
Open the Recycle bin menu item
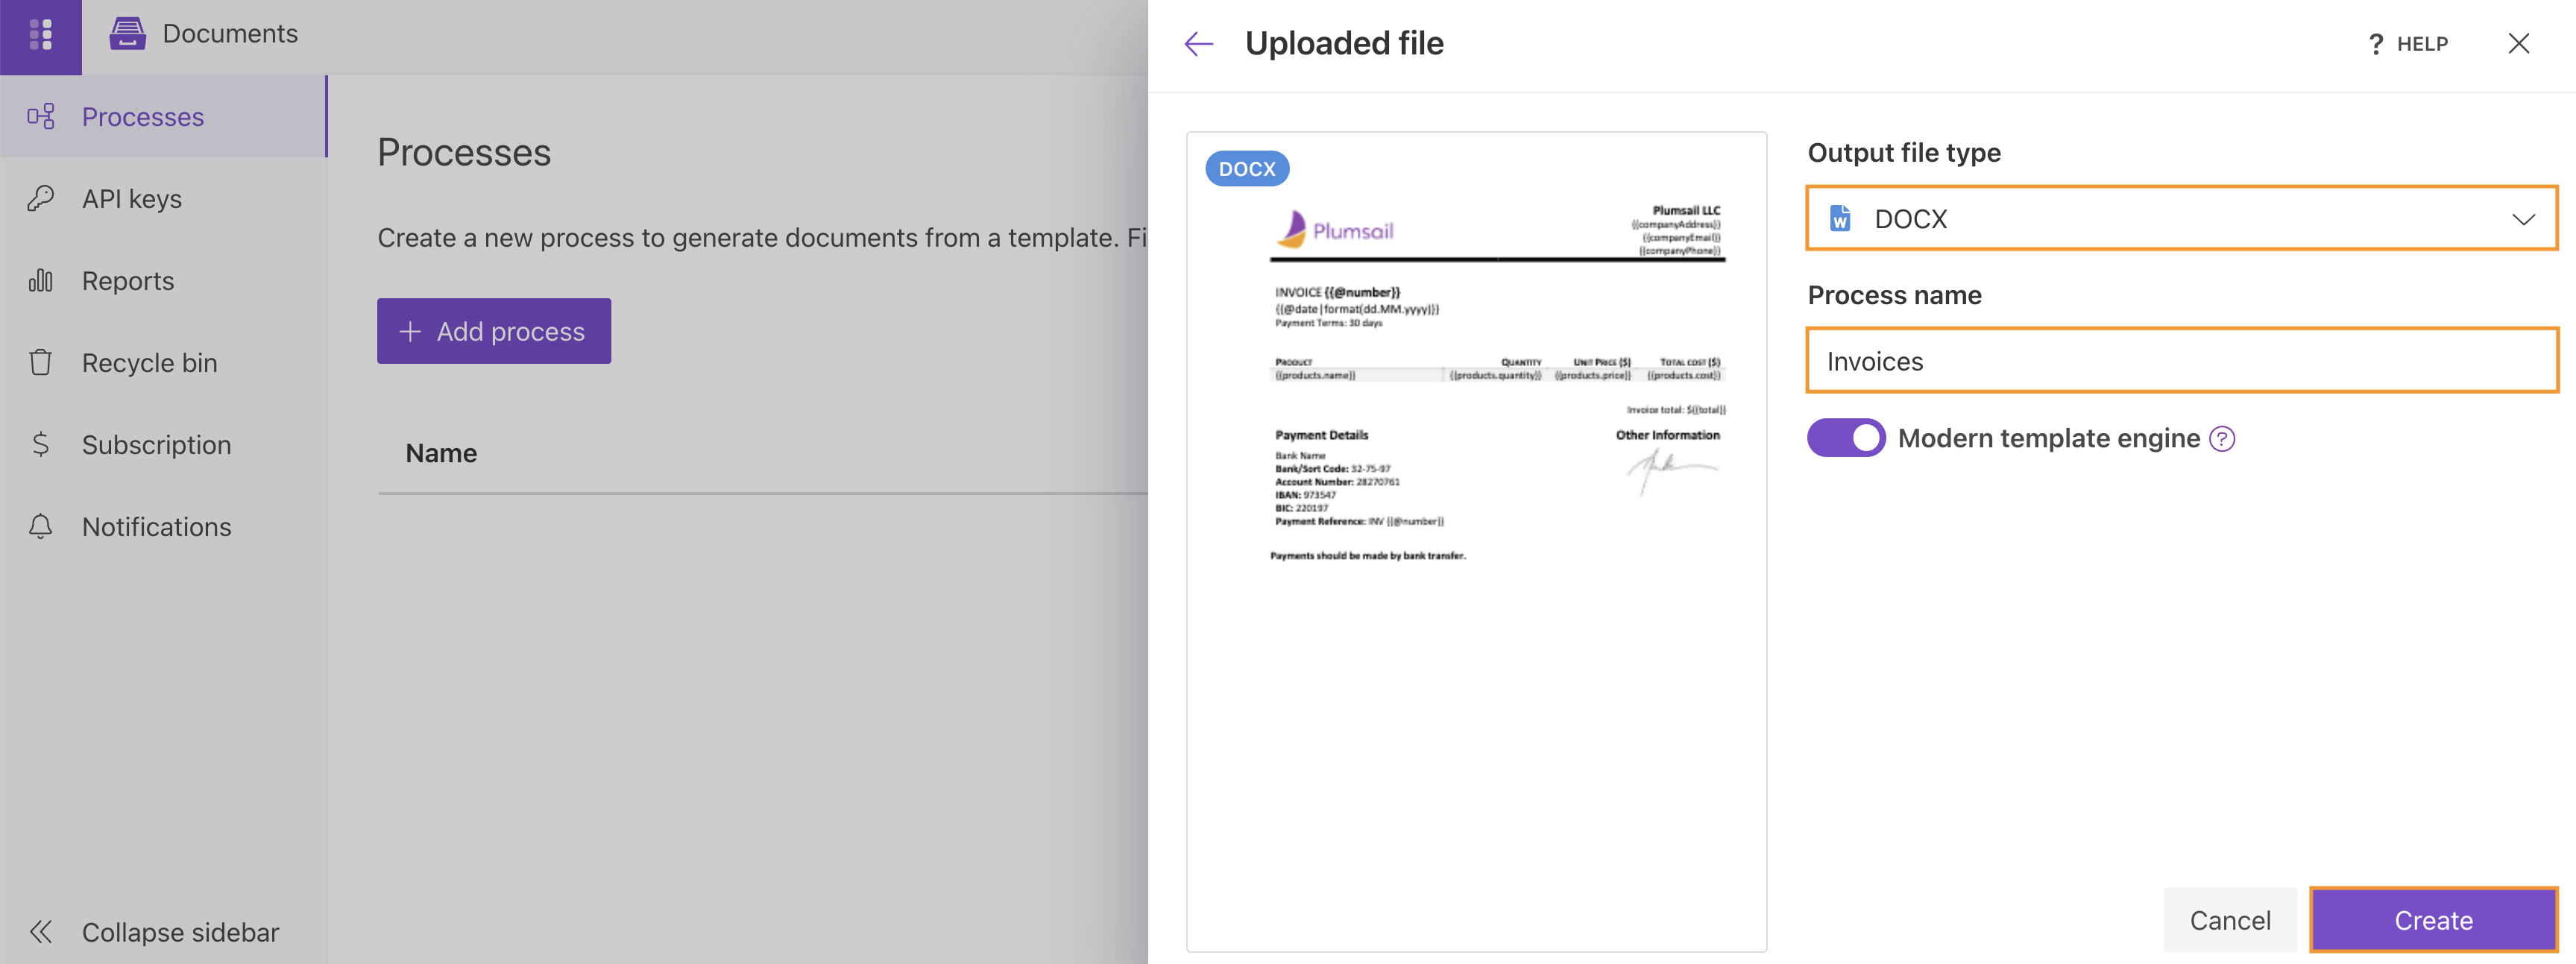(x=163, y=363)
